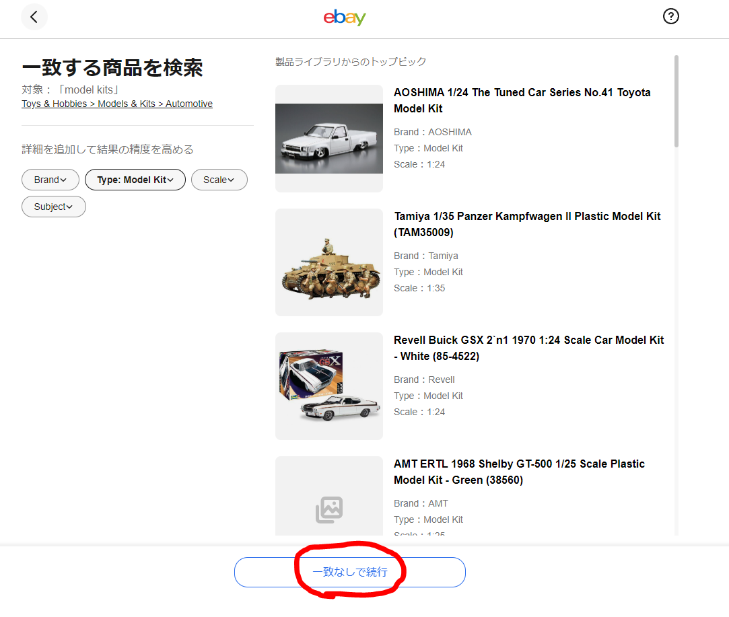Open the AMT ERTL 1968 Shelby GT-500 title

[519, 472]
